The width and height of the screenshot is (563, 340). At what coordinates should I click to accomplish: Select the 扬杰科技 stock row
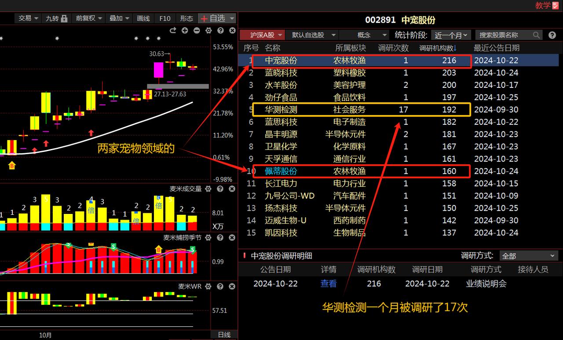(x=398, y=208)
